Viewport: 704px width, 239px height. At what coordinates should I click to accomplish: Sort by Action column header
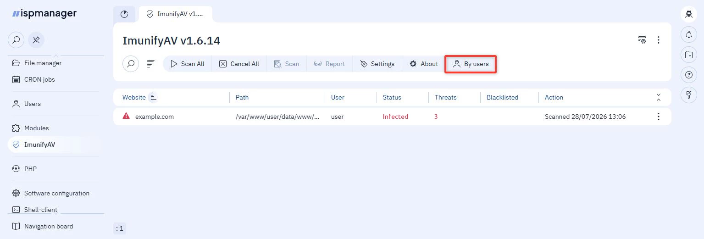[554, 97]
